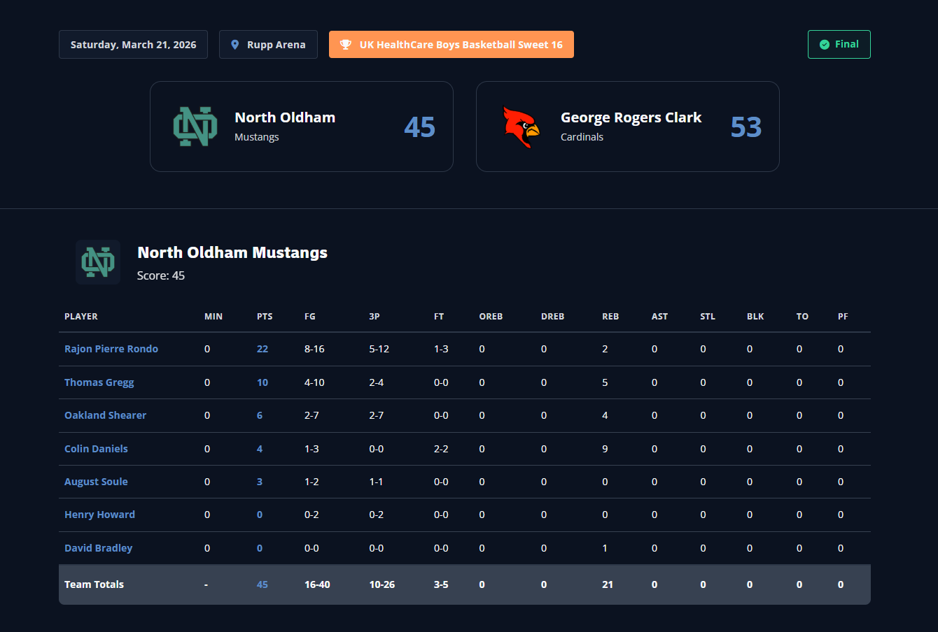
Task: Click the North Oldham logo in scorecard
Action: point(195,127)
